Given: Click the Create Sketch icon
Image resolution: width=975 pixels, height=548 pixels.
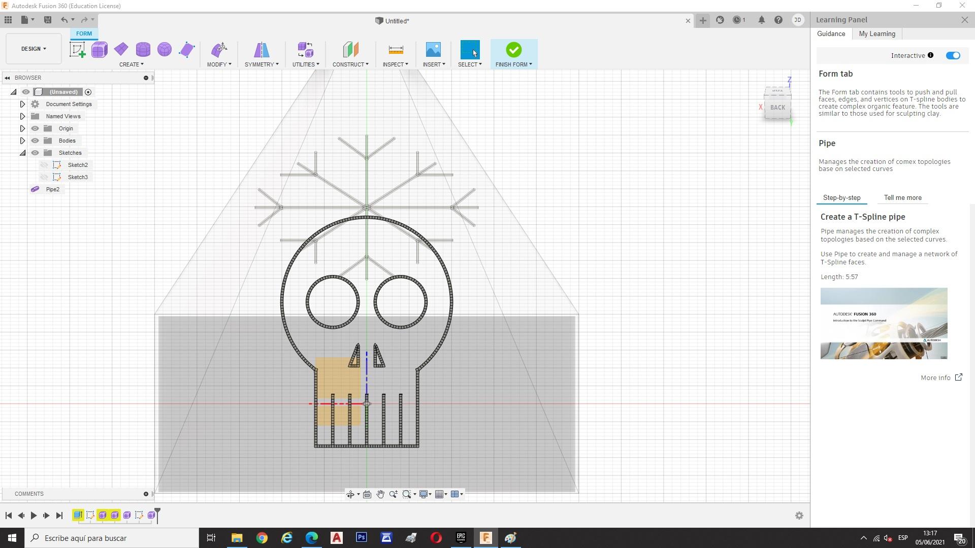Looking at the screenshot, I should pyautogui.click(x=77, y=50).
